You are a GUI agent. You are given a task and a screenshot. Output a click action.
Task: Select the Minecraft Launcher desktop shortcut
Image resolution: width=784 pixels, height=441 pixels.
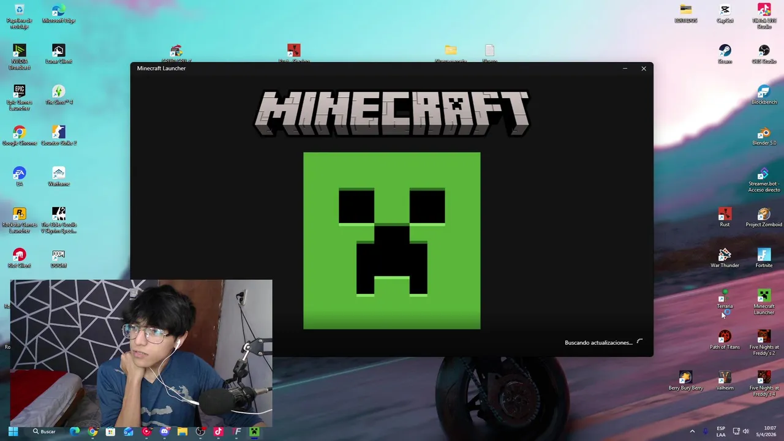(764, 302)
